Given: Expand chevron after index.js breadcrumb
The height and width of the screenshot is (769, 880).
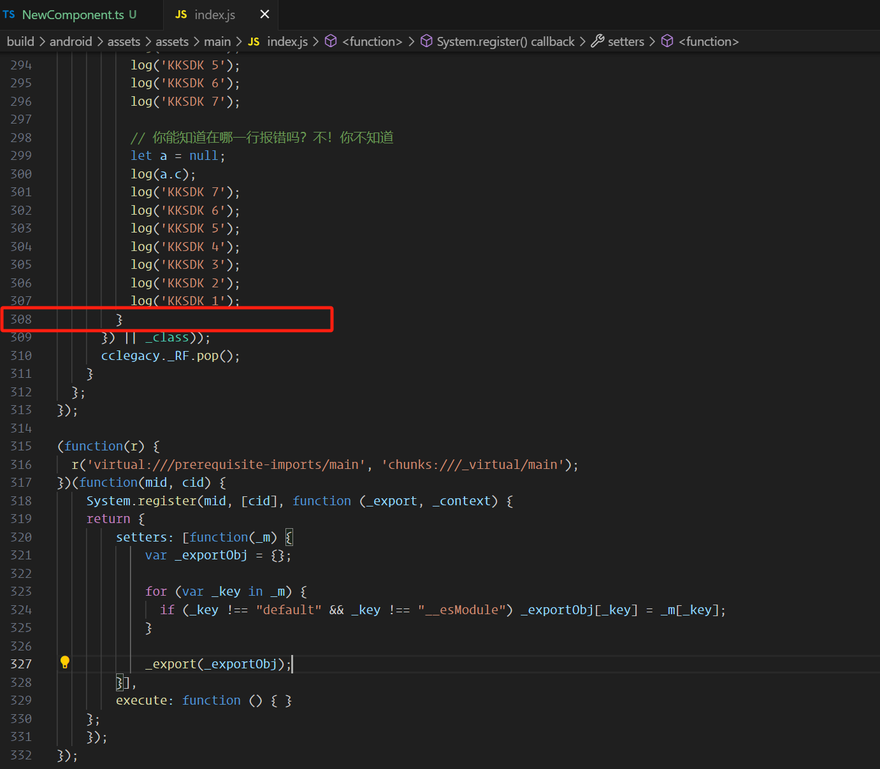Looking at the screenshot, I should pos(315,41).
